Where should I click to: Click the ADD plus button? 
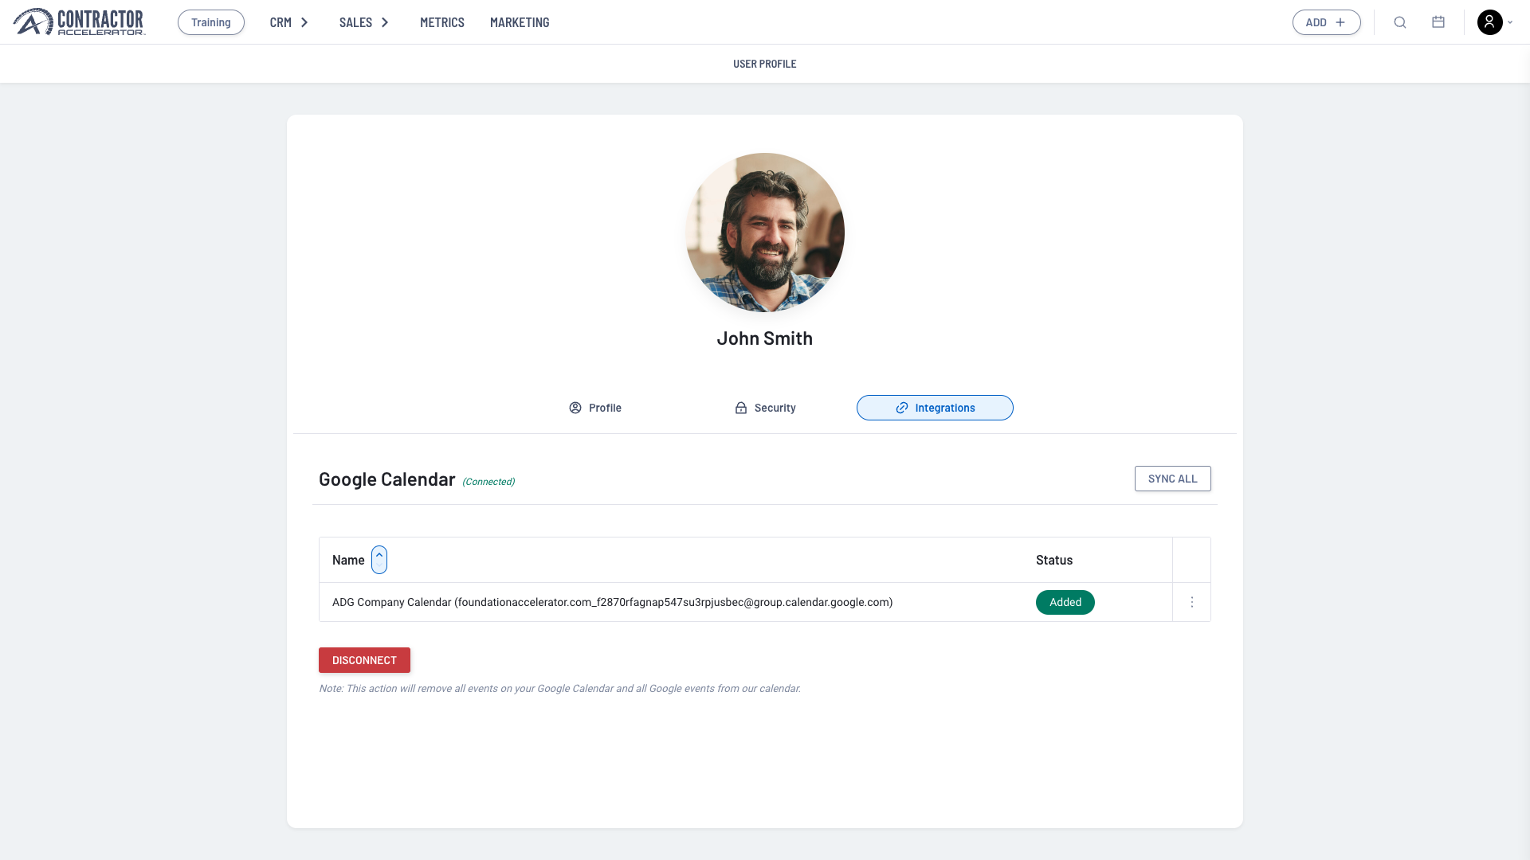point(1326,22)
